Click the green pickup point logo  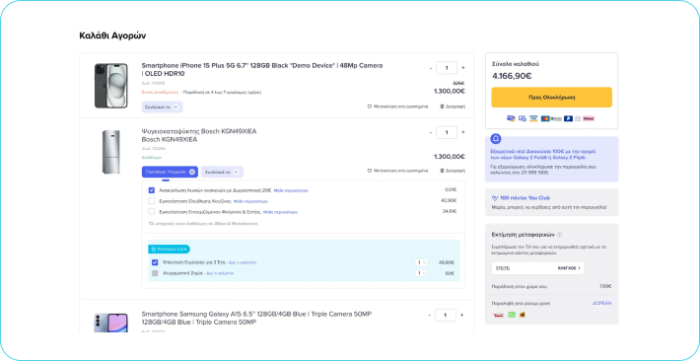pos(512,315)
